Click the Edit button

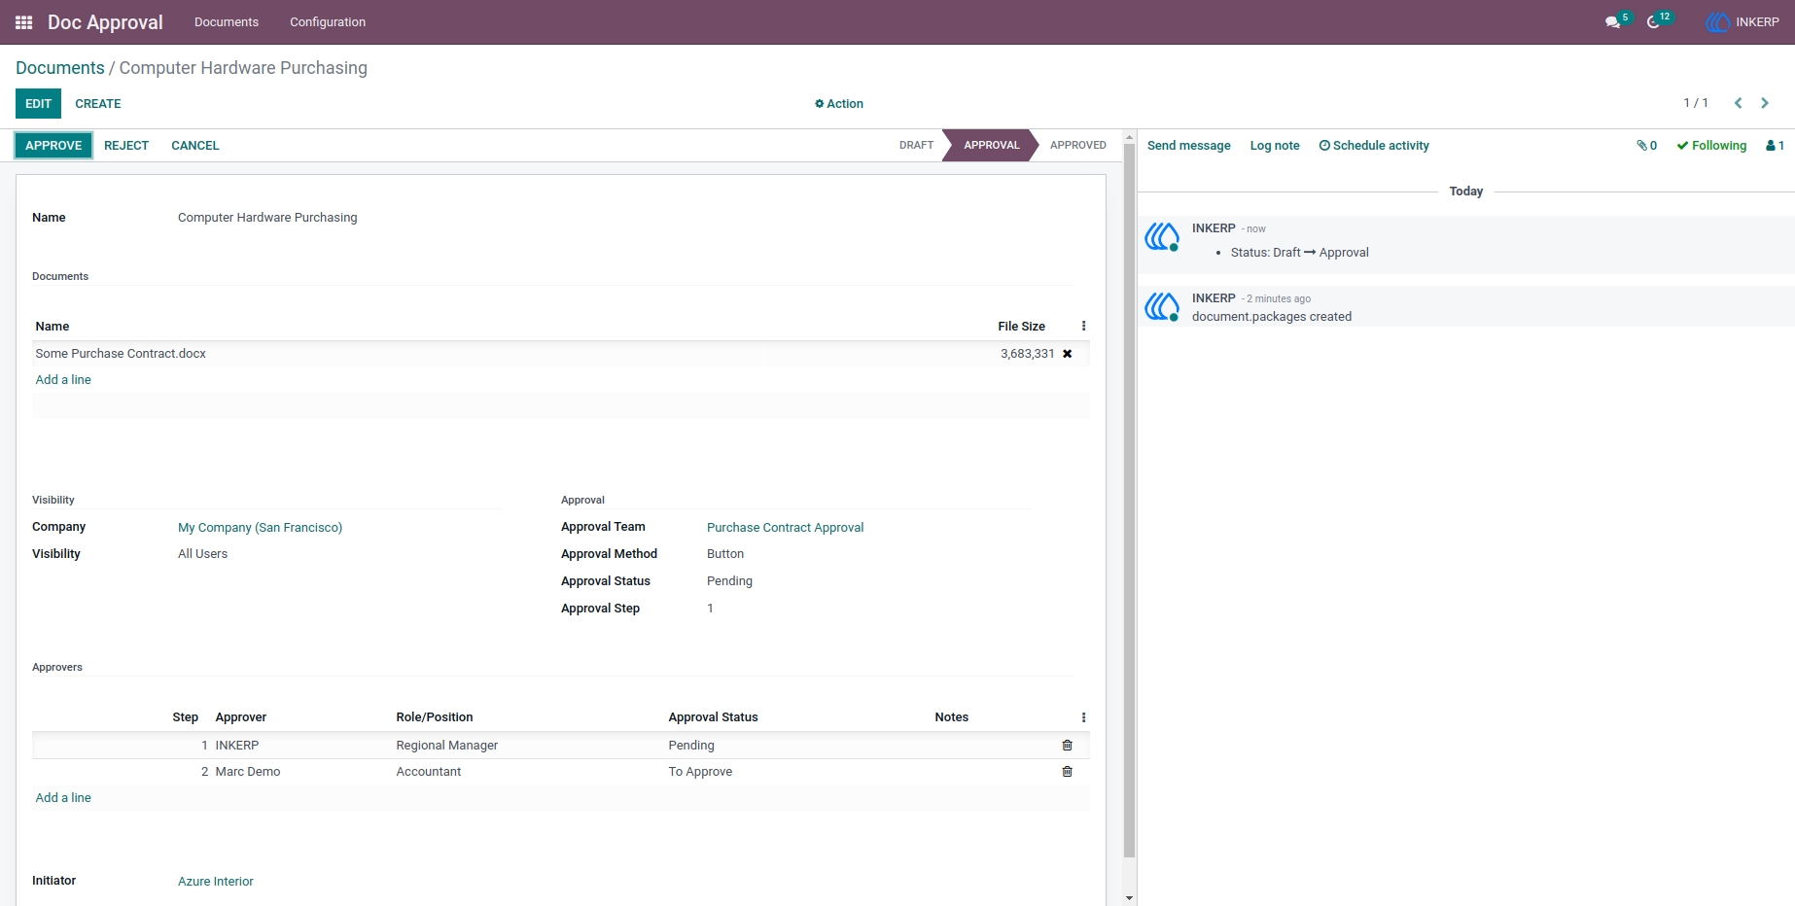pyautogui.click(x=38, y=104)
